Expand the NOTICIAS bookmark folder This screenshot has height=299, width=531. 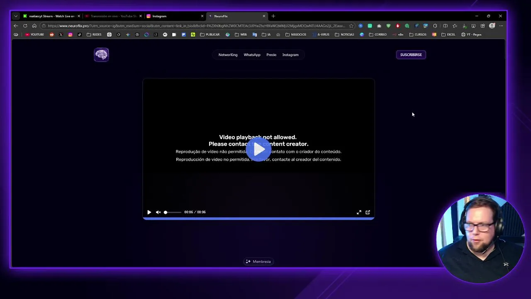(345, 34)
